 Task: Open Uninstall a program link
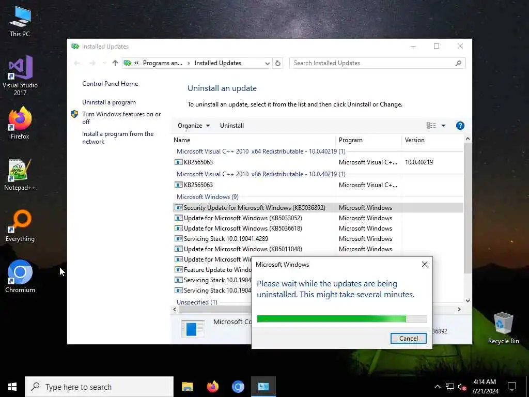click(109, 102)
